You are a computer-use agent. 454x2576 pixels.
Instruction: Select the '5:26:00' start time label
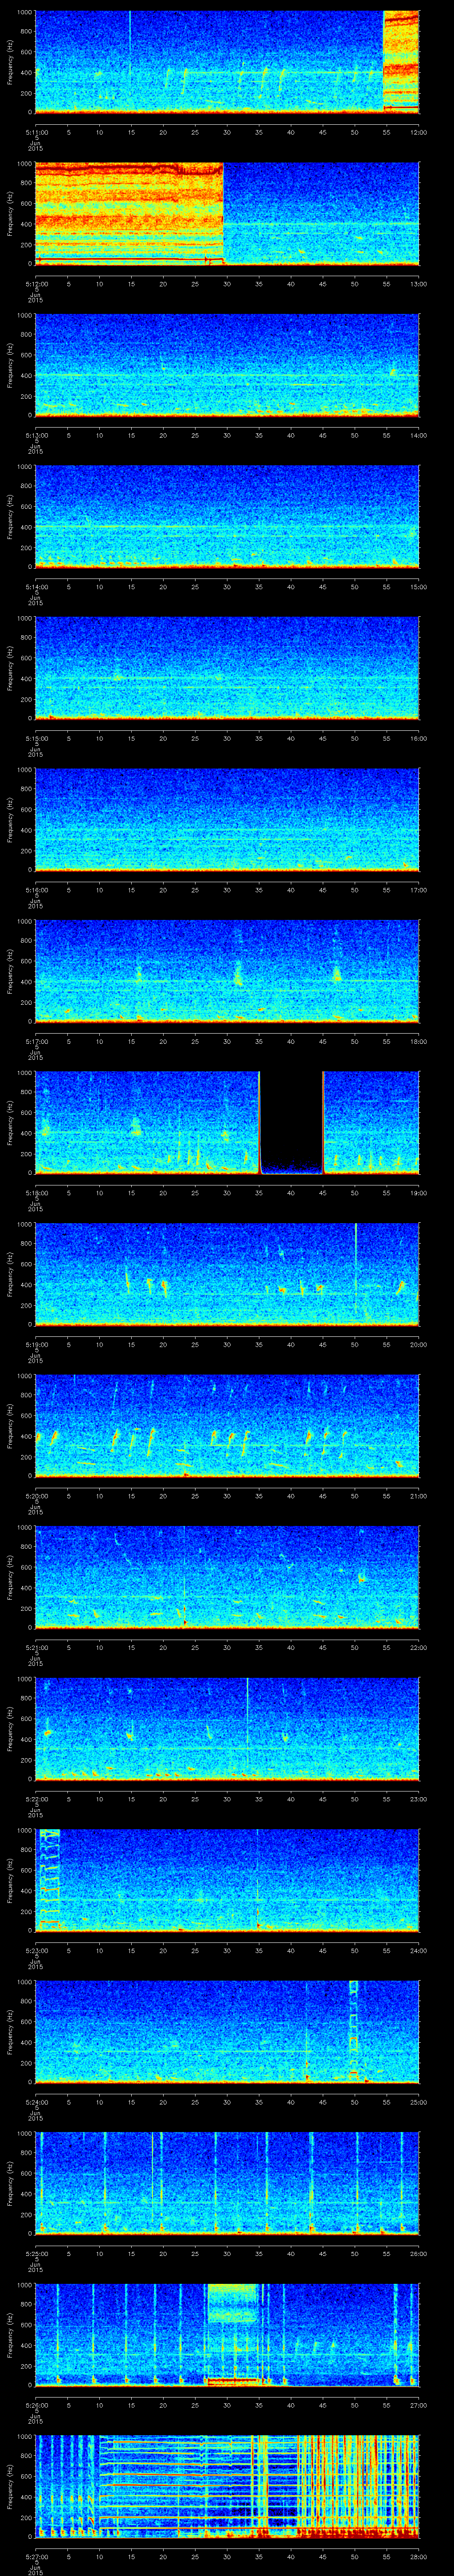click(37, 2404)
